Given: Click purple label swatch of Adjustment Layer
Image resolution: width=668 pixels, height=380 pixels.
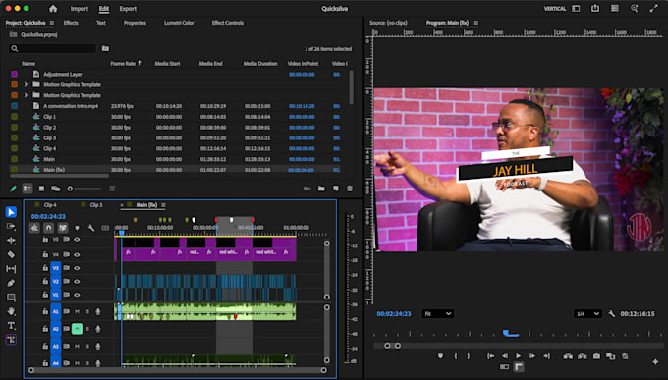Looking at the screenshot, I should [x=14, y=74].
